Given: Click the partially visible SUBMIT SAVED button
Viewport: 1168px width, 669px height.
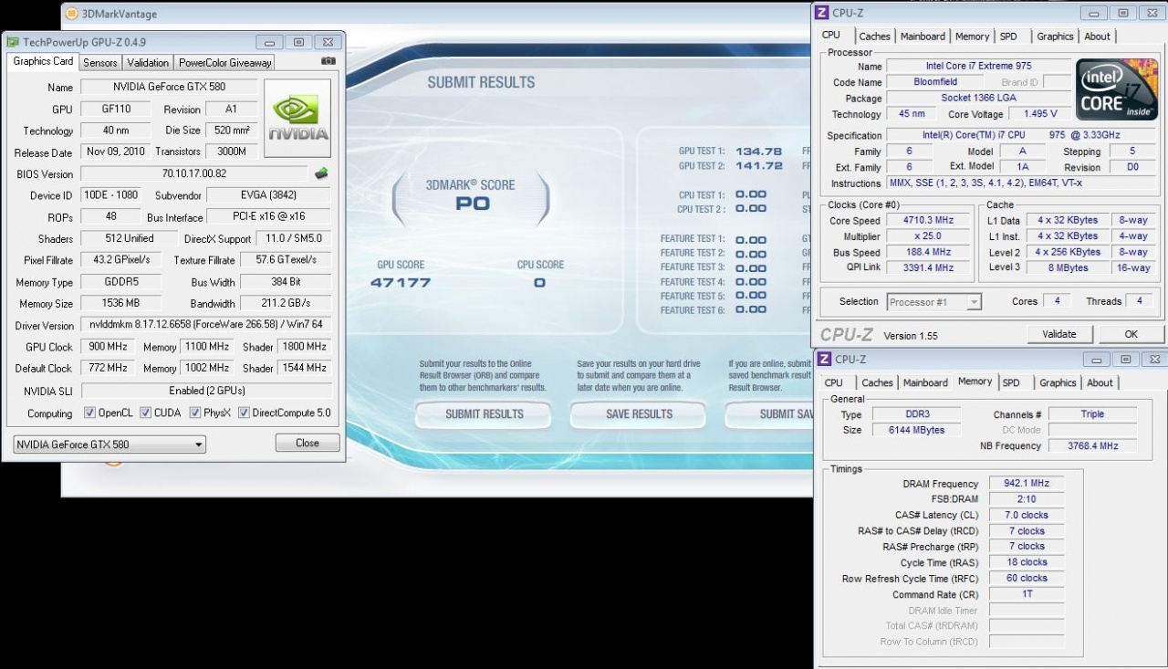Looking at the screenshot, I should pyautogui.click(x=769, y=413).
